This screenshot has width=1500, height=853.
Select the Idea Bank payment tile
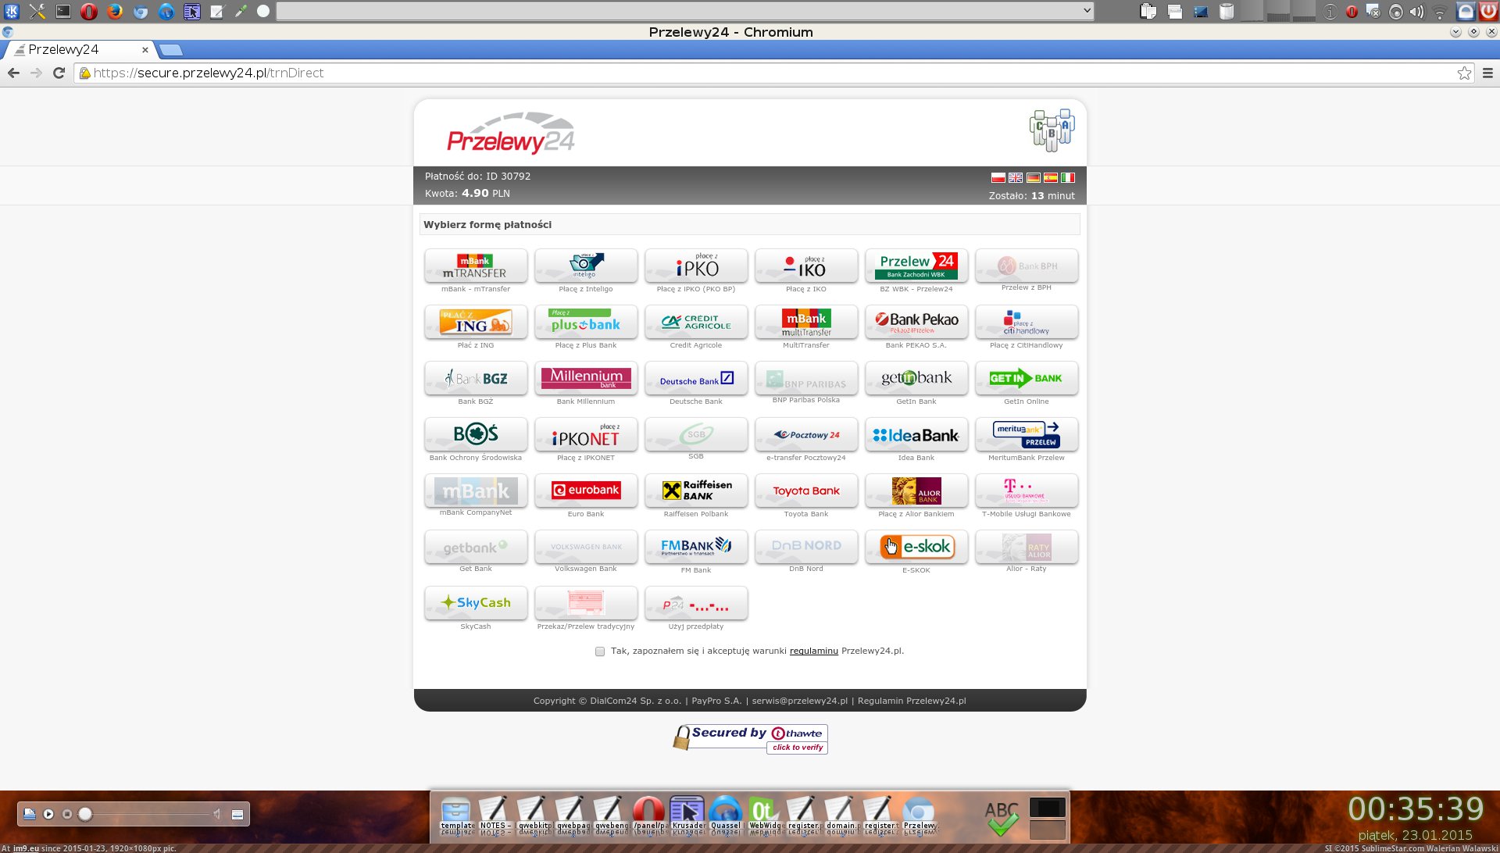[916, 435]
